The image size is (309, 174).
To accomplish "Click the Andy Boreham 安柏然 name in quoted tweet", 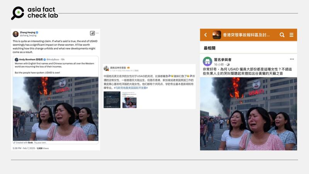I will pyautogui.click(x=31, y=60).
